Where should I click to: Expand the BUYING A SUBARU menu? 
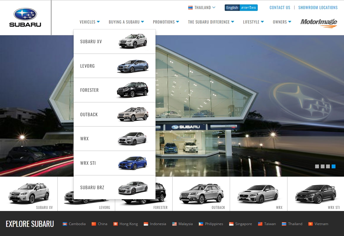coord(126,22)
